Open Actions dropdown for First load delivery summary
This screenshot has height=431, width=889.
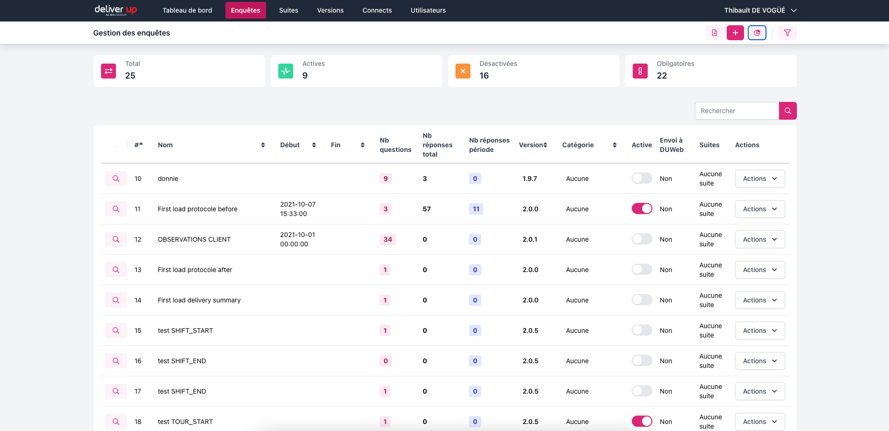(x=760, y=300)
